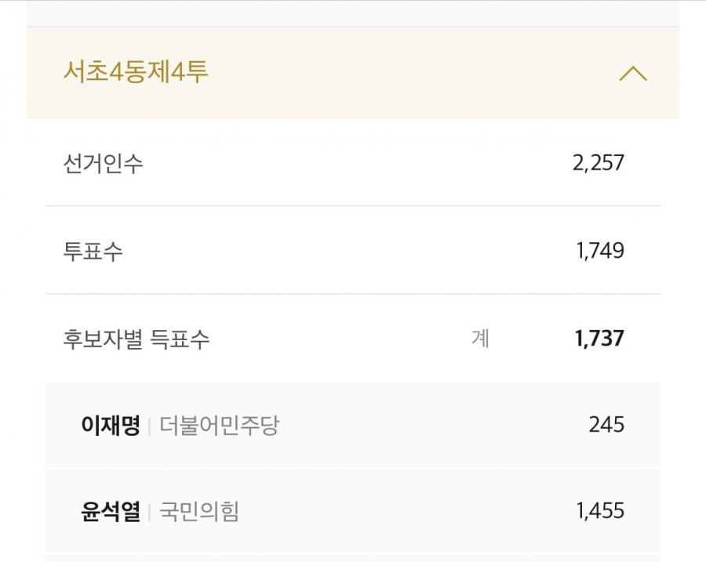Click the 이재명 candidate row background
The width and height of the screenshot is (706, 562).
(353, 425)
